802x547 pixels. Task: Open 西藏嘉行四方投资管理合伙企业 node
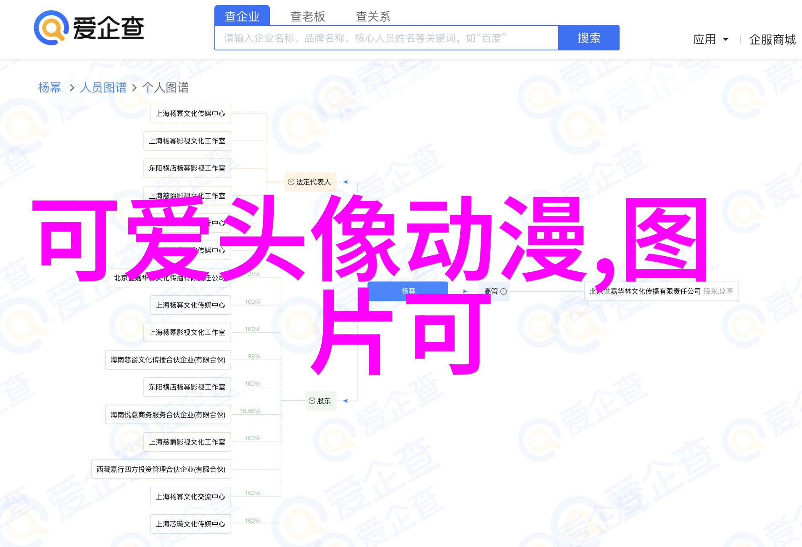(161, 469)
